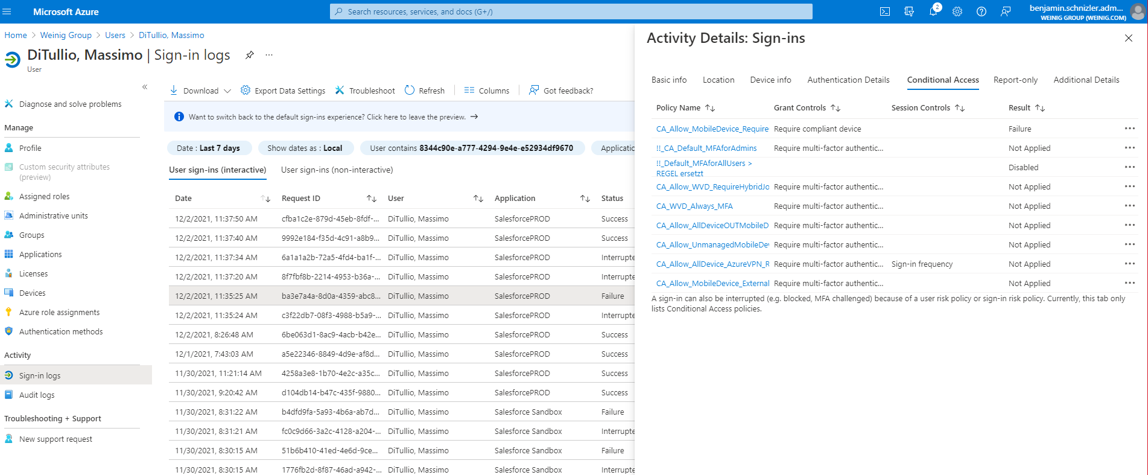The height and width of the screenshot is (475, 1148).
Task: Switch to the Basic info tab
Action: coord(669,80)
